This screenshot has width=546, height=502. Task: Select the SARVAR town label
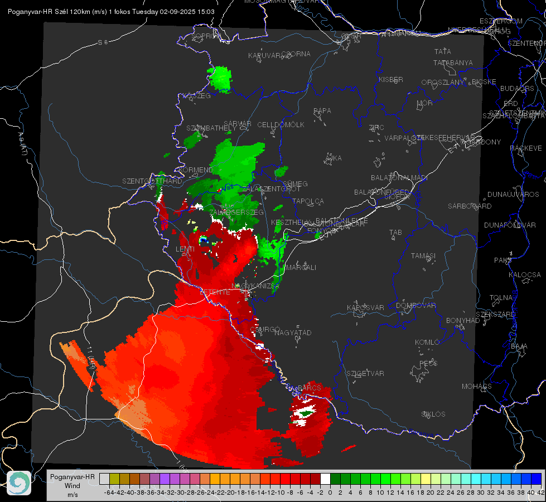238,124
